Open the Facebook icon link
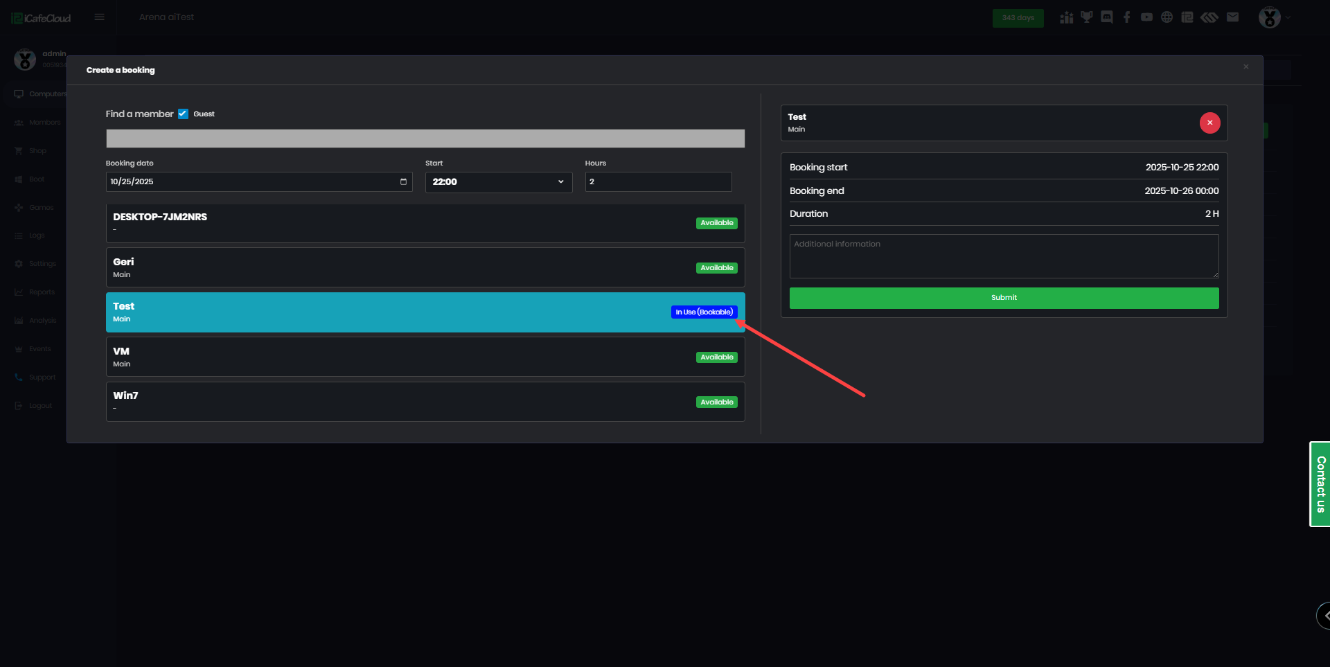 (1127, 17)
